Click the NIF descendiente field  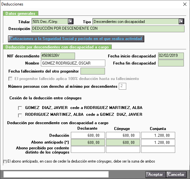coord(58,56)
